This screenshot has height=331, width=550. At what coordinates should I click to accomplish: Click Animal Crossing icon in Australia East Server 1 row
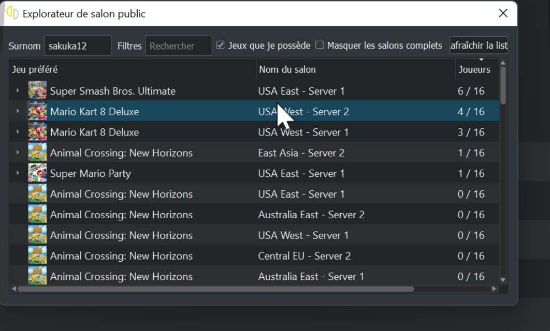coord(37,276)
